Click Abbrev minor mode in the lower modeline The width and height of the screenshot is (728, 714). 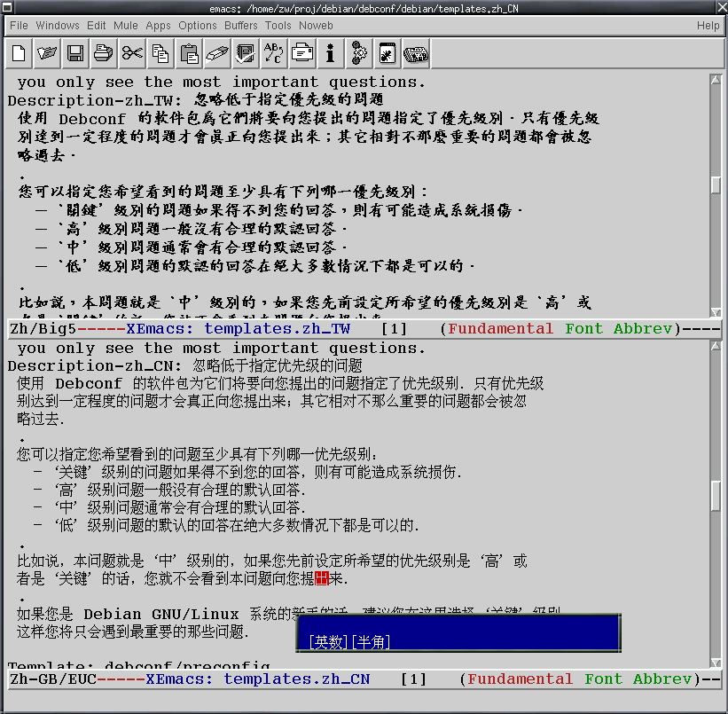(x=661, y=679)
